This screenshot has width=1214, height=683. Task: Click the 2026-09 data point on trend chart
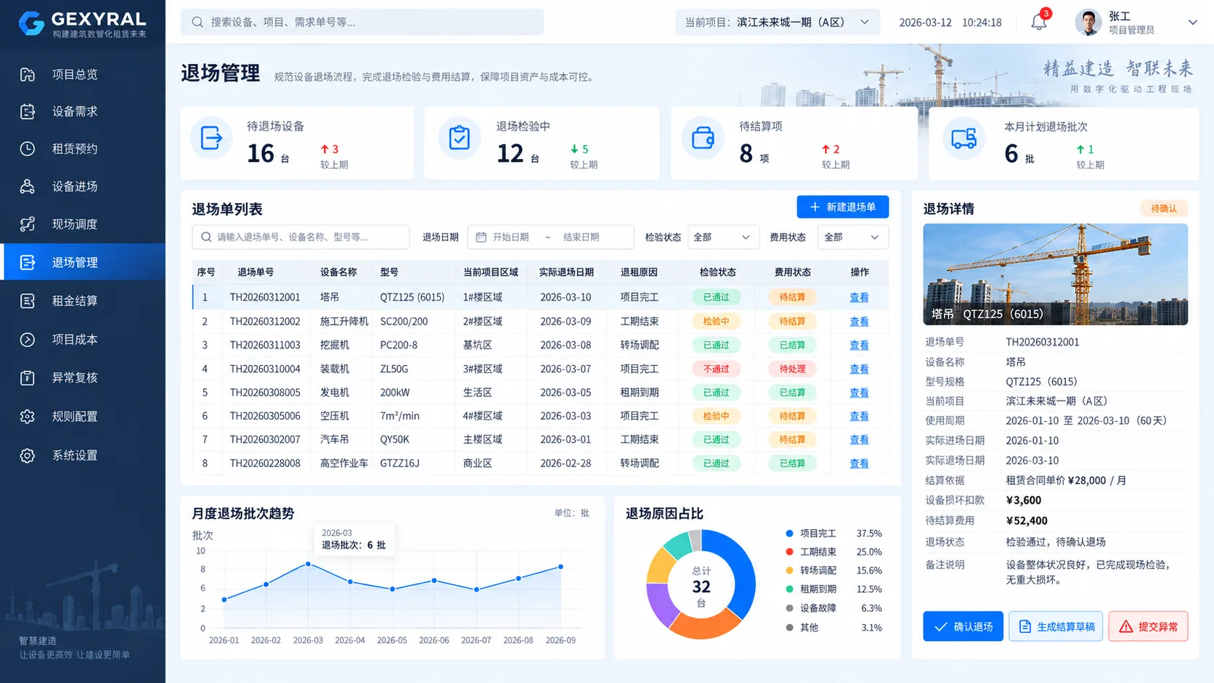pyautogui.click(x=561, y=567)
